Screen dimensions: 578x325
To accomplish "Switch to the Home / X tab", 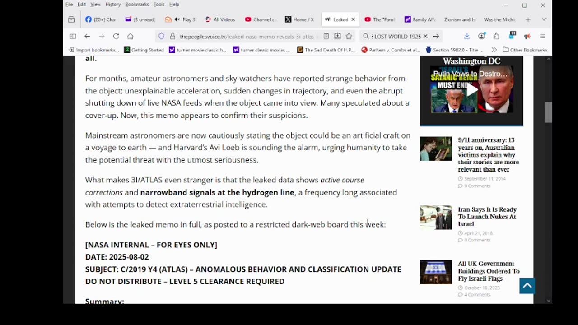I will pos(300,19).
